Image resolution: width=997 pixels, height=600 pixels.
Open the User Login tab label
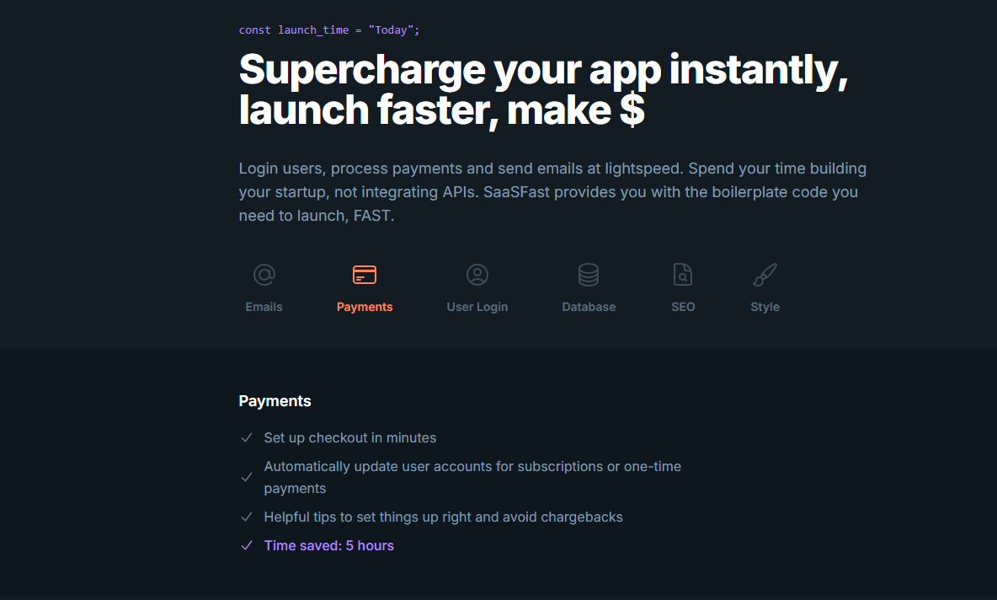pos(477,307)
